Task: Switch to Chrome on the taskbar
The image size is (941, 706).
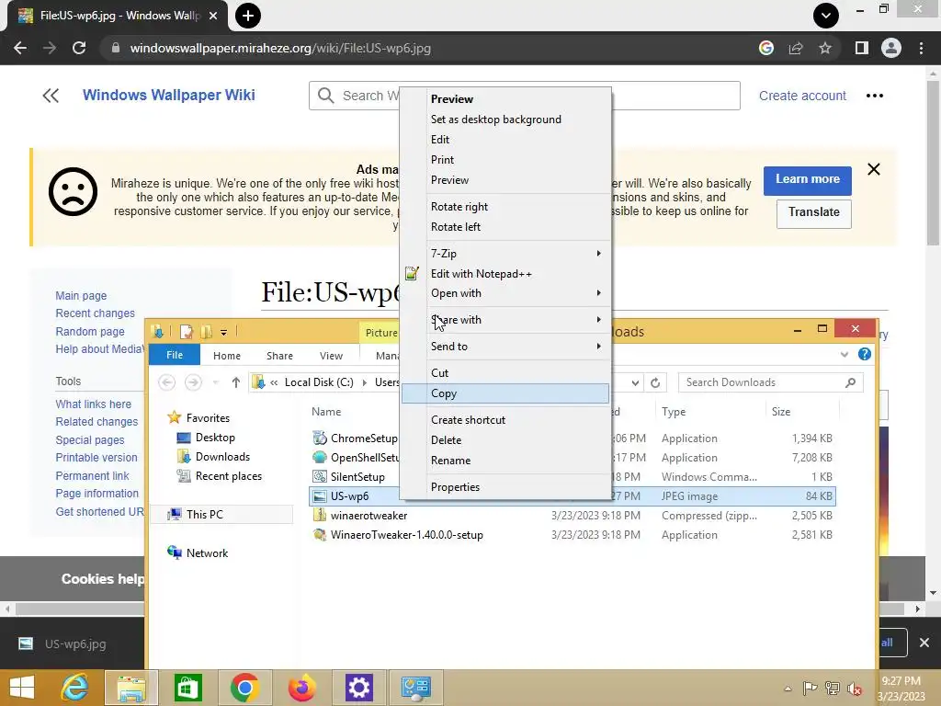Action: (244, 688)
